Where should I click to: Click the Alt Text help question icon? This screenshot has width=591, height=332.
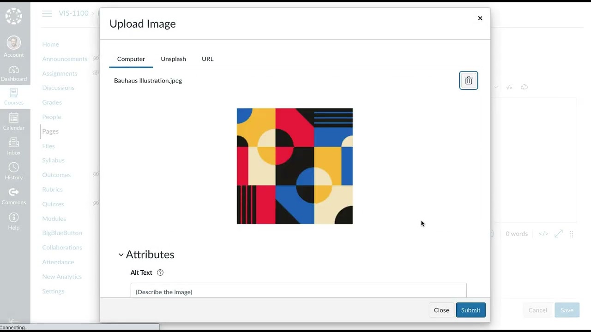click(x=160, y=273)
